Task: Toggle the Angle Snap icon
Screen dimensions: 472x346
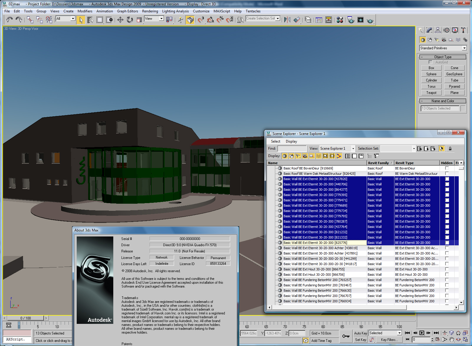Action: coord(210,20)
